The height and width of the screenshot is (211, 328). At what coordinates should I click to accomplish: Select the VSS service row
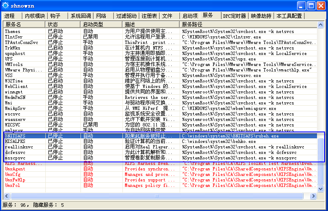click(160, 75)
